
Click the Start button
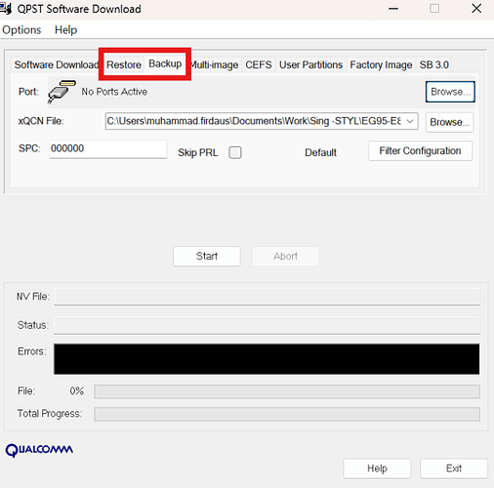207,256
